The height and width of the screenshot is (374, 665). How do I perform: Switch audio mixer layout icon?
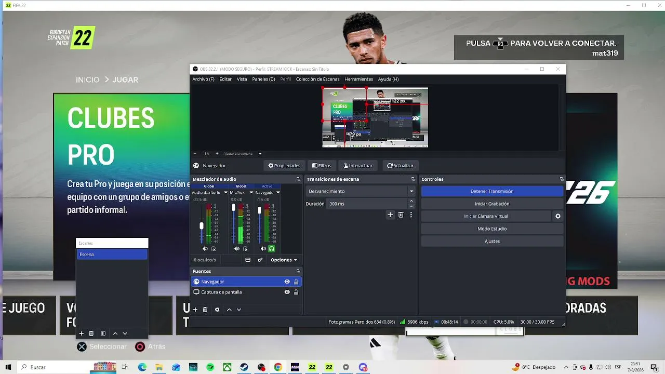pyautogui.click(x=248, y=260)
